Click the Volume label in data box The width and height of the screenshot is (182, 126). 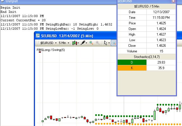132,51
